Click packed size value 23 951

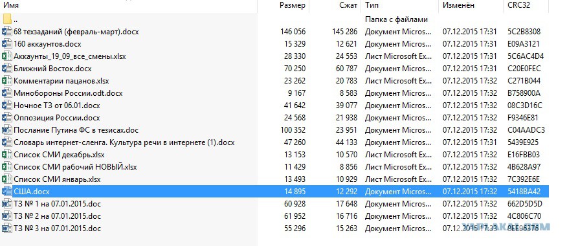point(346,130)
